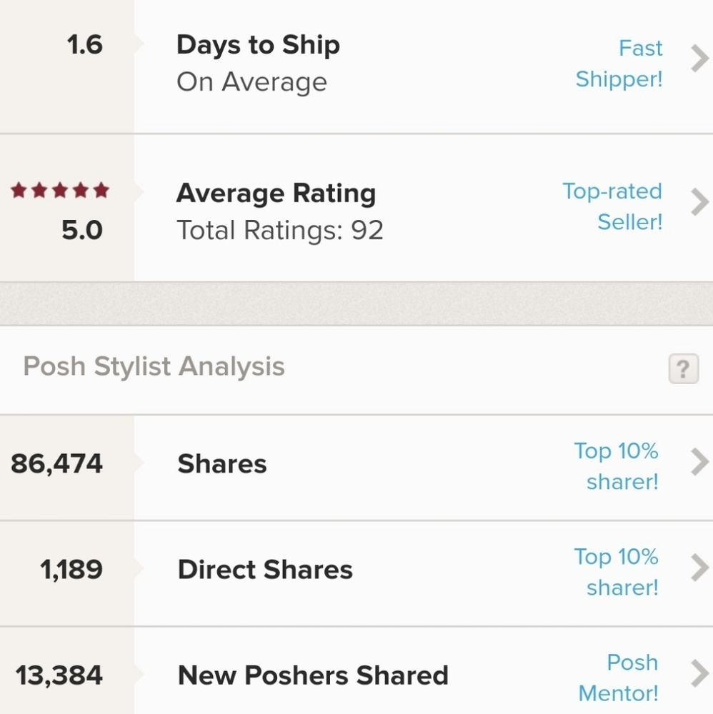Image resolution: width=713 pixels, height=714 pixels.
Task: Select the Average Rating row
Action: [x=356, y=208]
